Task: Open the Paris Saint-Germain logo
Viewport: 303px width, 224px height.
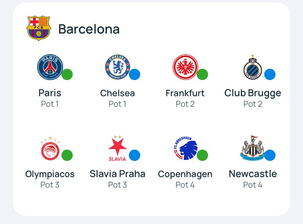Action: tap(50, 67)
